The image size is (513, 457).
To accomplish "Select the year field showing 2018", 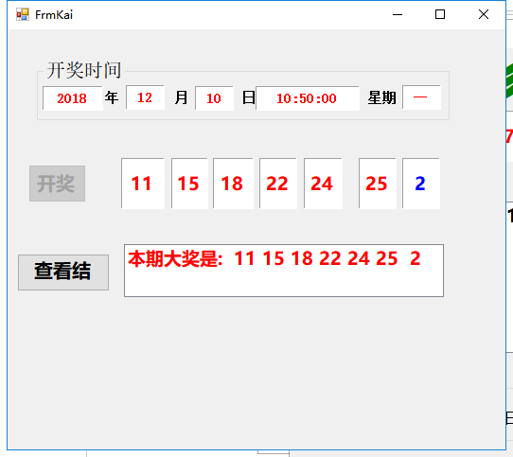I will click(73, 98).
